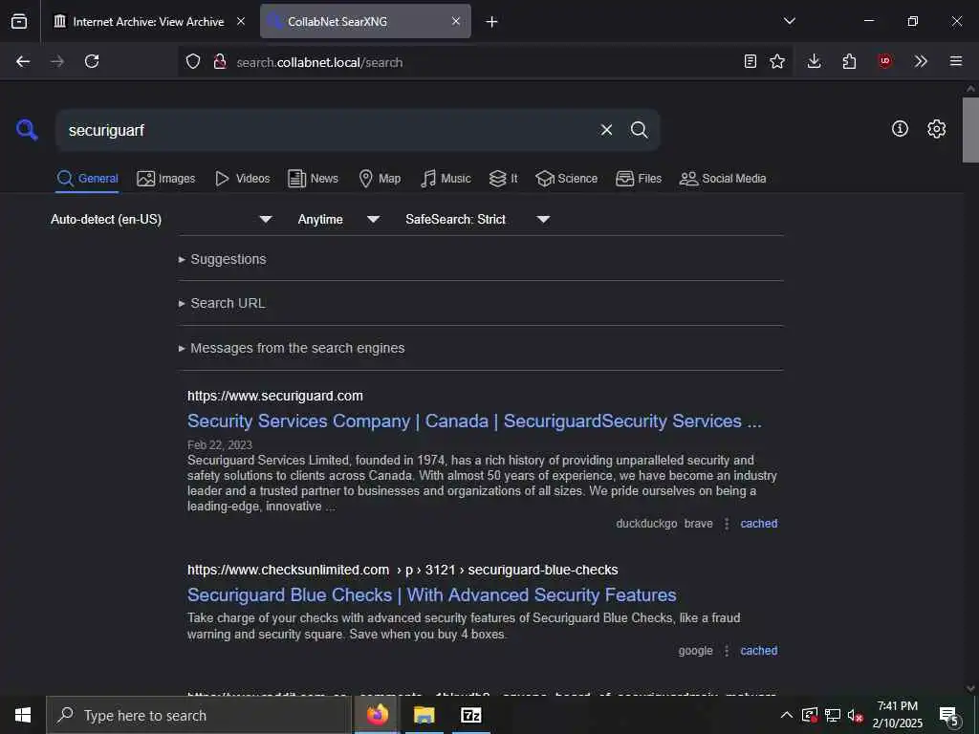
Task: List all tabs dropdown arrow
Action: point(790,21)
